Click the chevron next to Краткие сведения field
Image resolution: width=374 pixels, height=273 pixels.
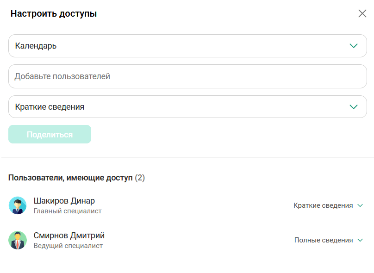click(x=354, y=106)
